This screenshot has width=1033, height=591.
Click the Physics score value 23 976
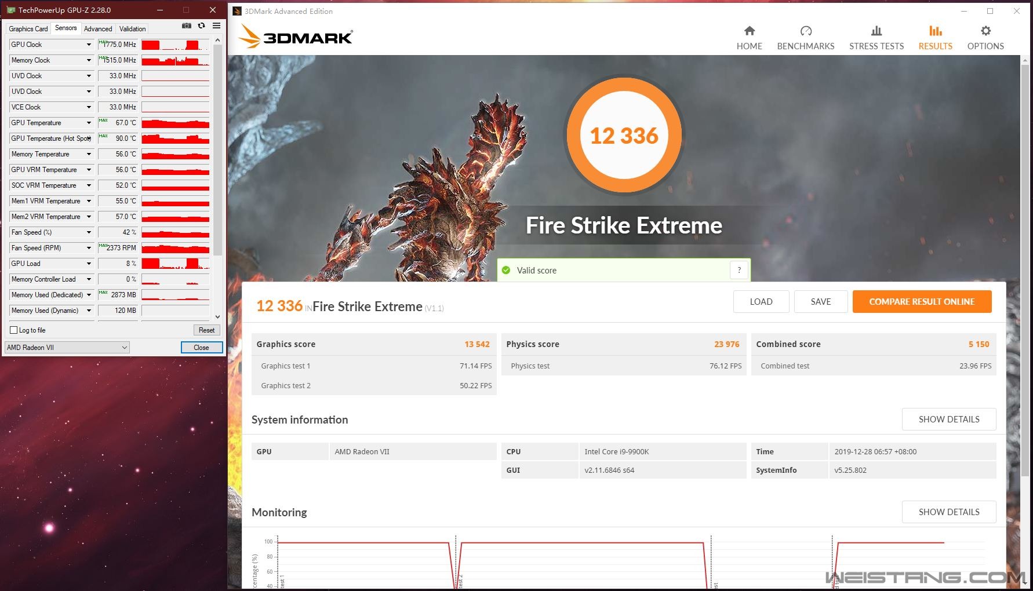[726, 344]
